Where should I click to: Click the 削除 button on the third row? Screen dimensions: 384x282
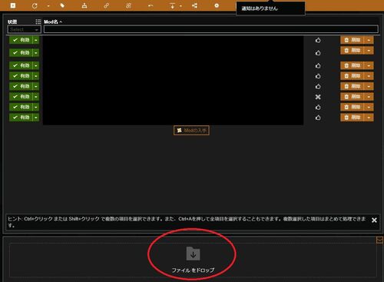pos(352,65)
